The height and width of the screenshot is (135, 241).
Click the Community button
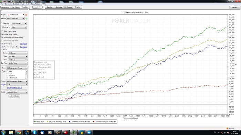(x=6, y=7)
